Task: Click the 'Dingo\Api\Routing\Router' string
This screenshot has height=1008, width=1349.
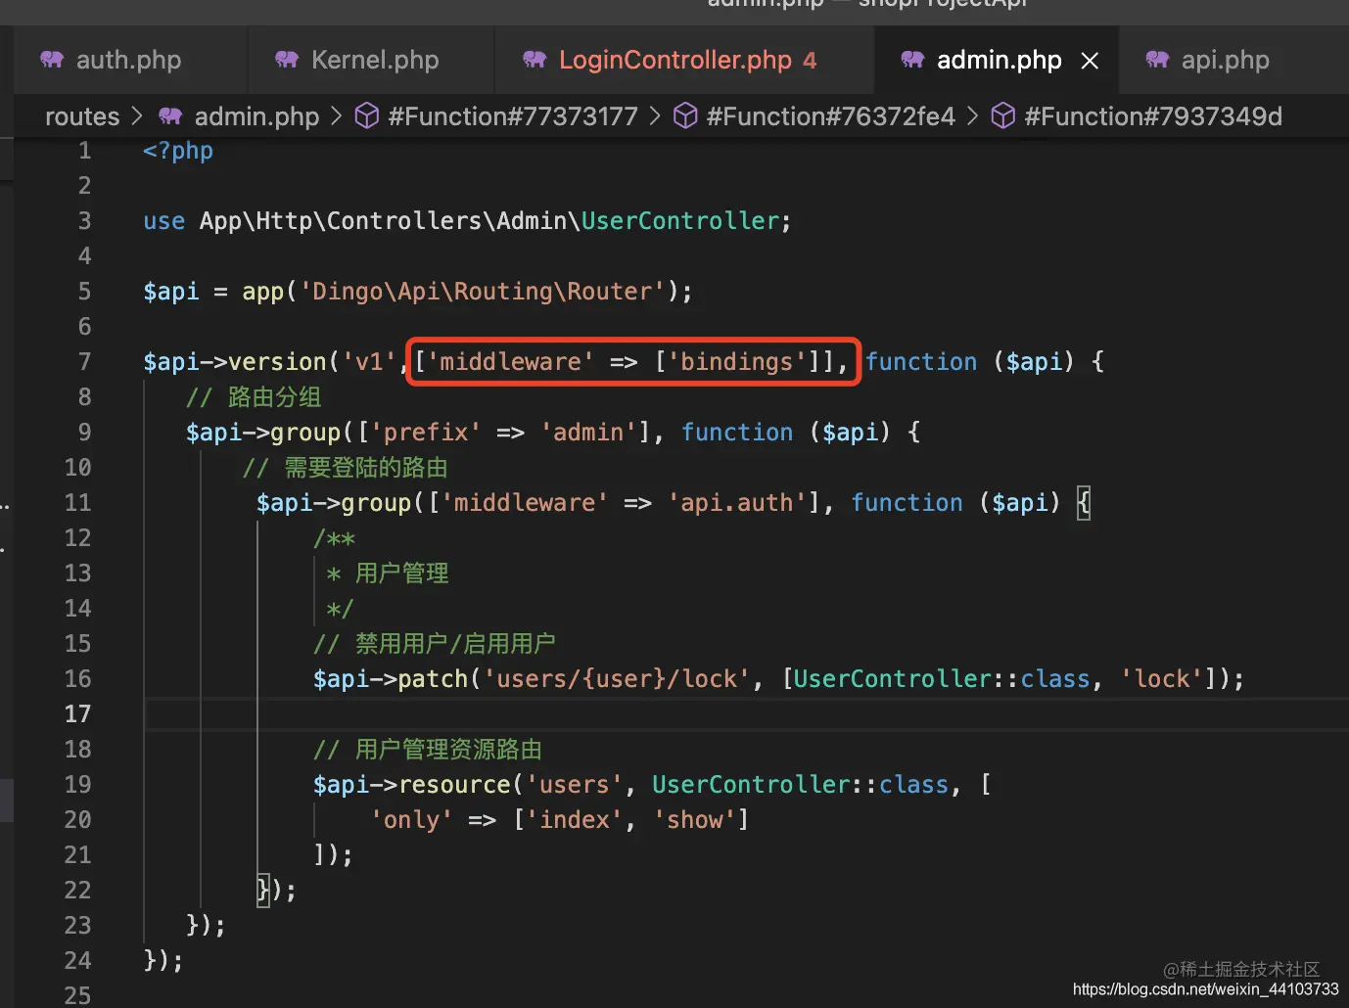Action: tap(483, 292)
